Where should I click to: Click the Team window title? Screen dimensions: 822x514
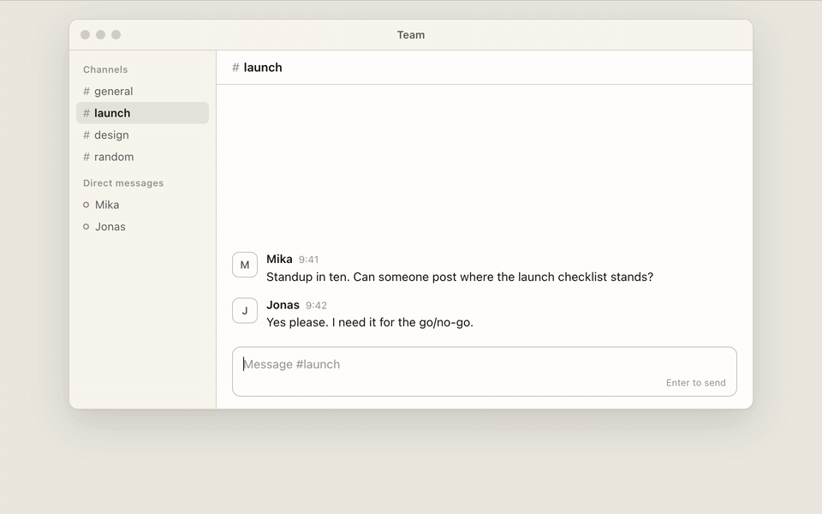[411, 35]
